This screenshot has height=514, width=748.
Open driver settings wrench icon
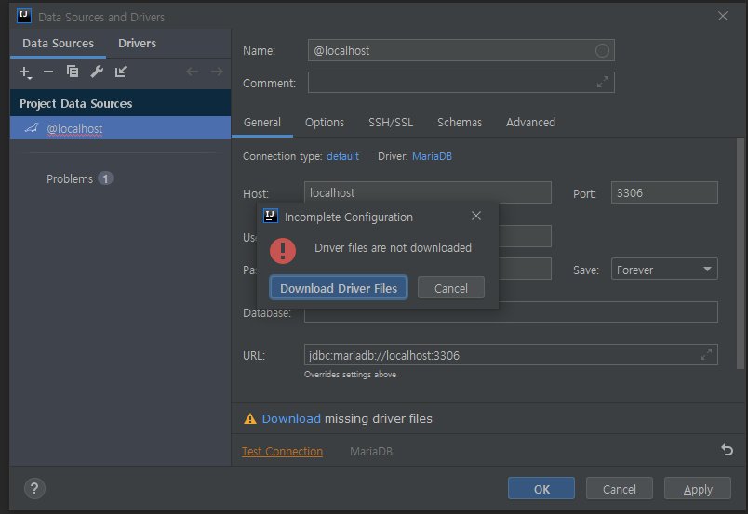click(97, 72)
